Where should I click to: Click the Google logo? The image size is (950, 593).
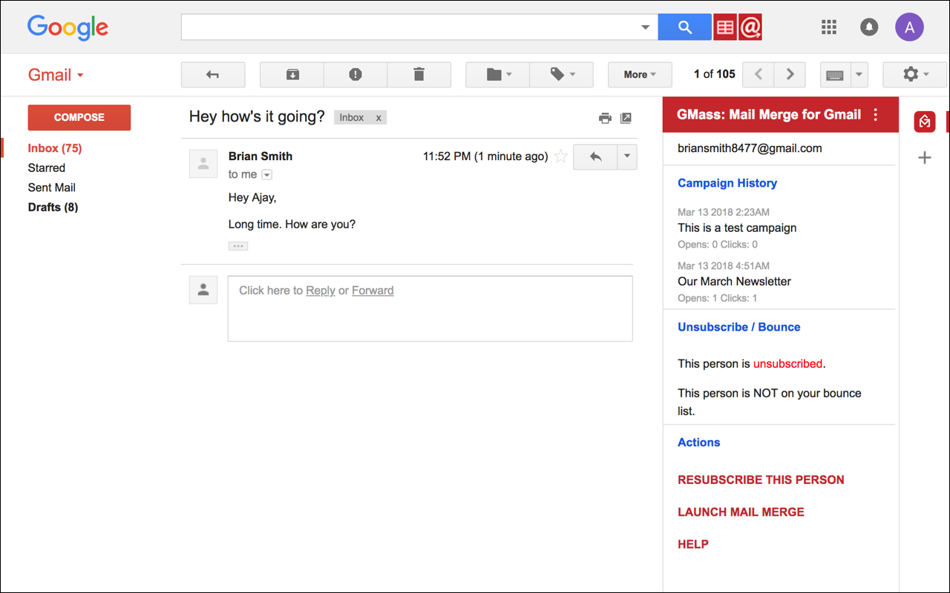[68, 28]
